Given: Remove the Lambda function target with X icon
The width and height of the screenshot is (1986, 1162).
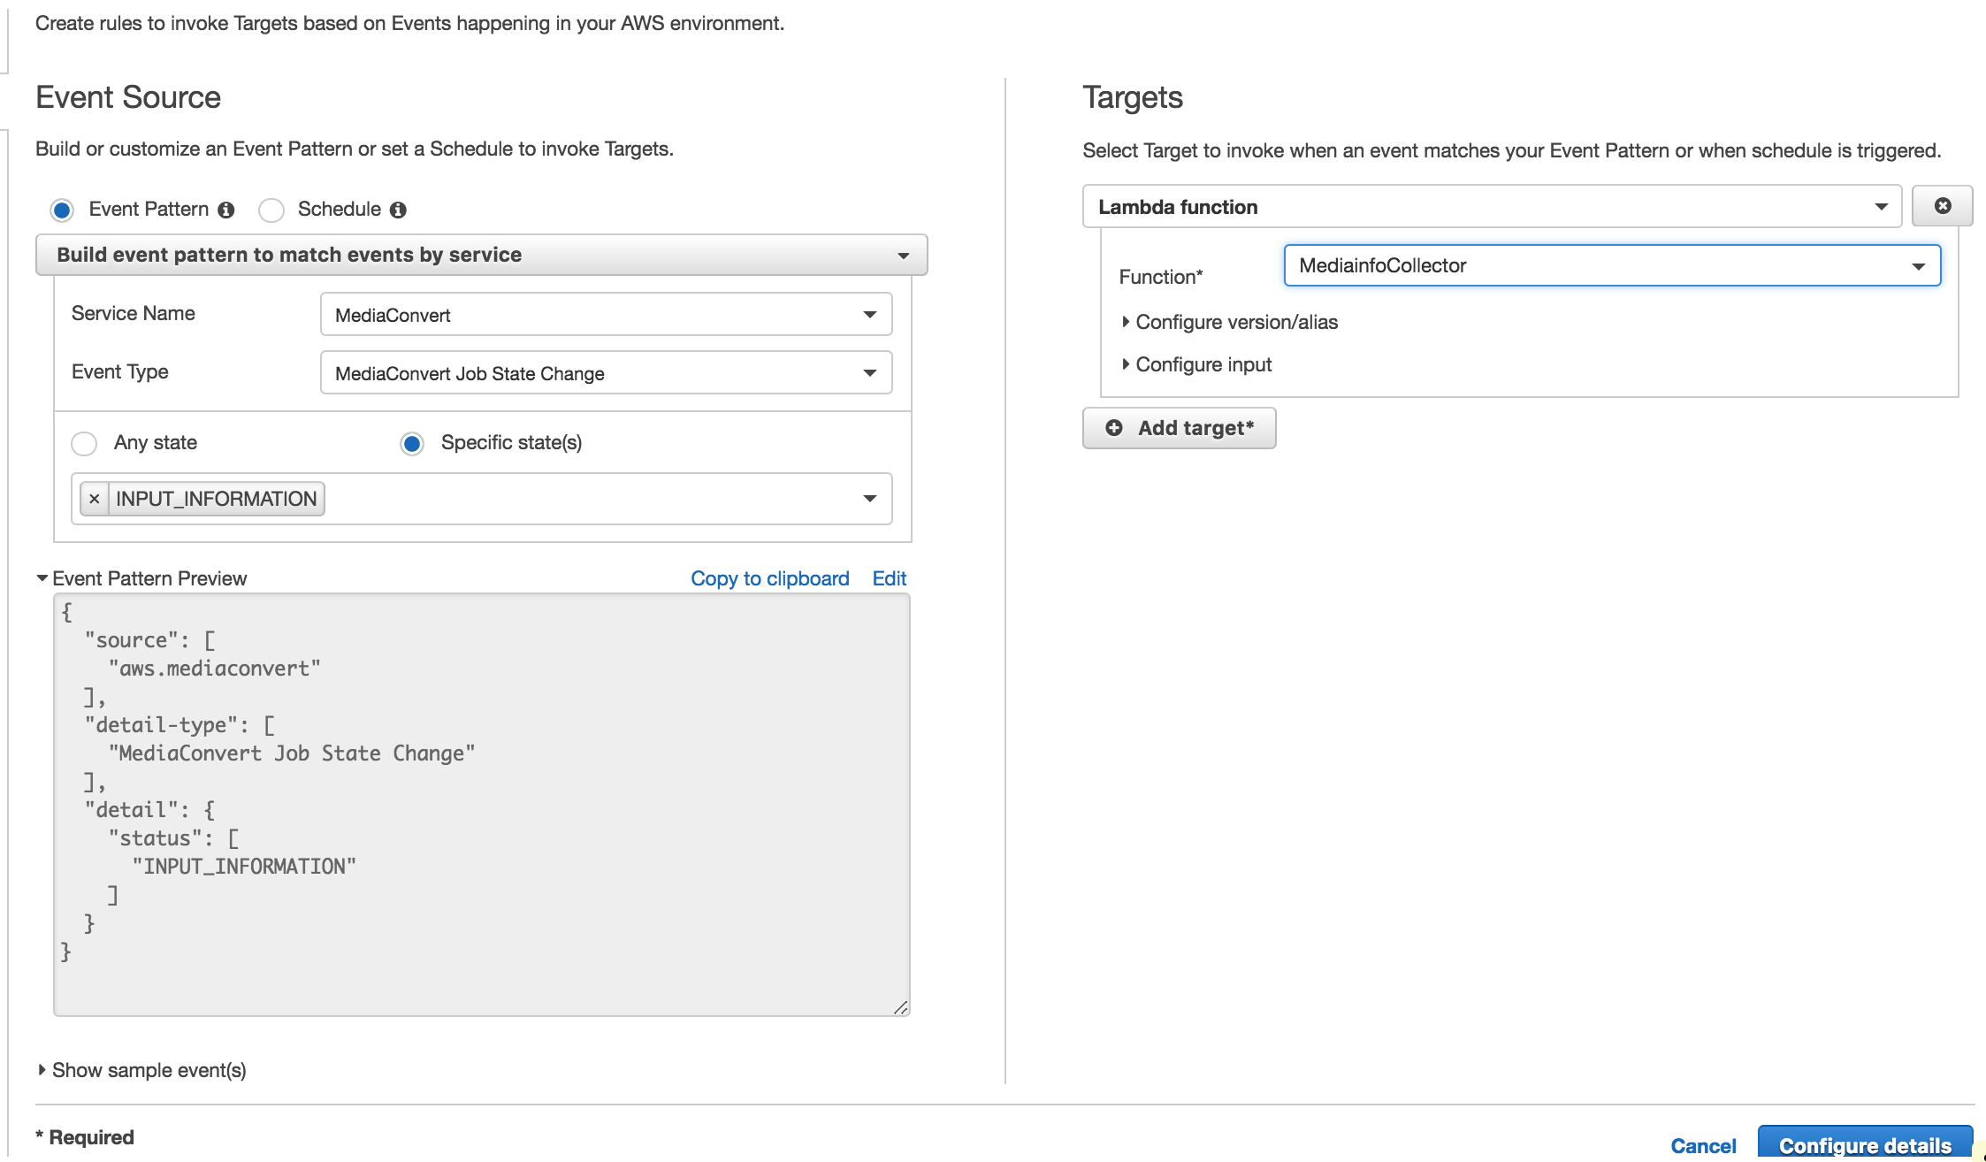Looking at the screenshot, I should tap(1943, 206).
